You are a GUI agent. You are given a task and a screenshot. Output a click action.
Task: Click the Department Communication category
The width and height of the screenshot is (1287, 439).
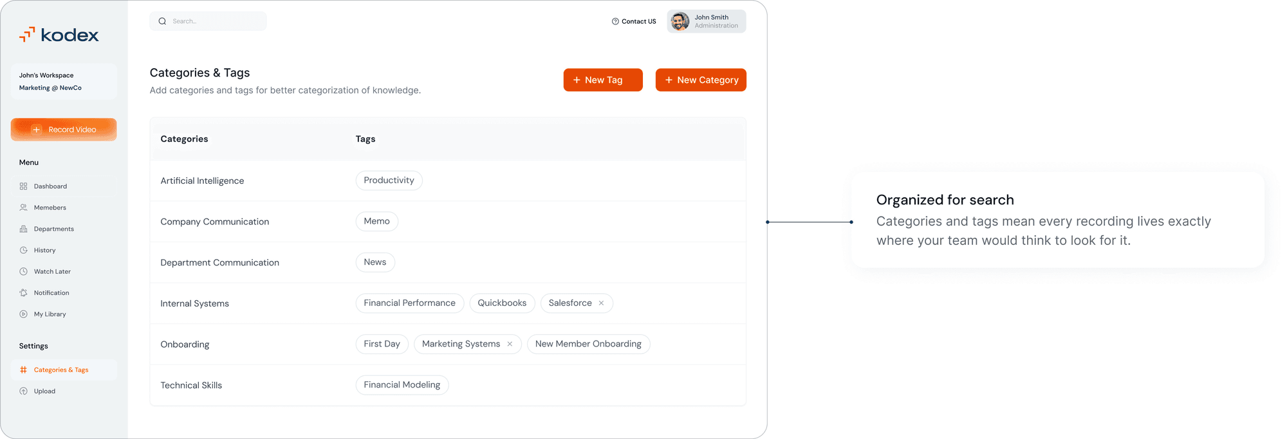tap(220, 263)
